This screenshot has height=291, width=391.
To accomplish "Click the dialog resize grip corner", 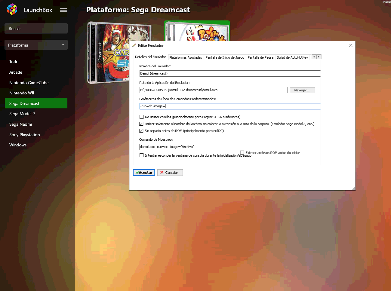I will (x=353, y=188).
